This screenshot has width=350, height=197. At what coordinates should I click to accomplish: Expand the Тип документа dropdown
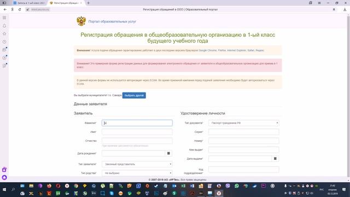(243, 123)
